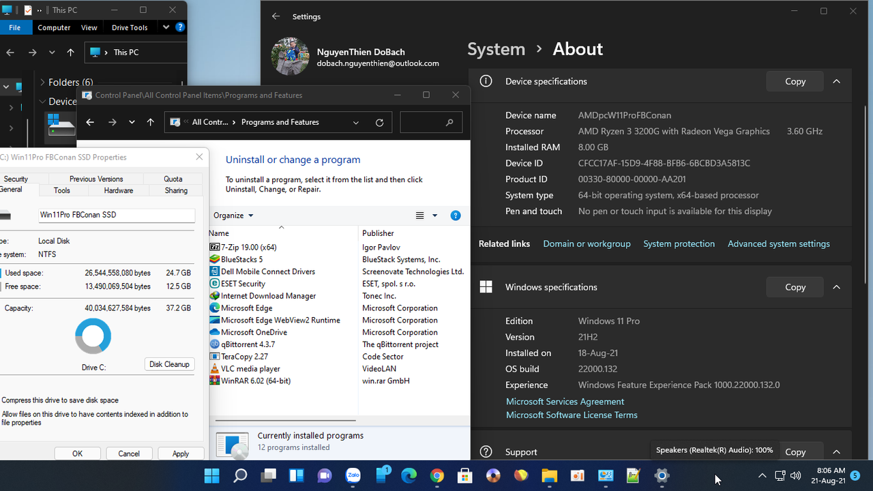Select VLC media player icon in list
Image resolution: width=873 pixels, height=491 pixels.
coord(215,369)
